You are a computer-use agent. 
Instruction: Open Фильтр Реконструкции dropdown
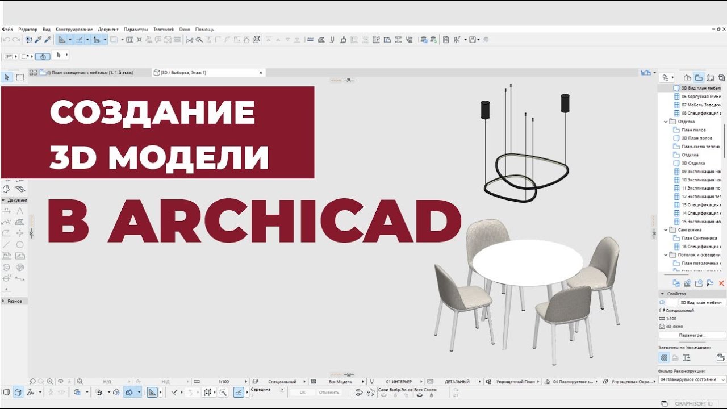pyautogui.click(x=692, y=379)
